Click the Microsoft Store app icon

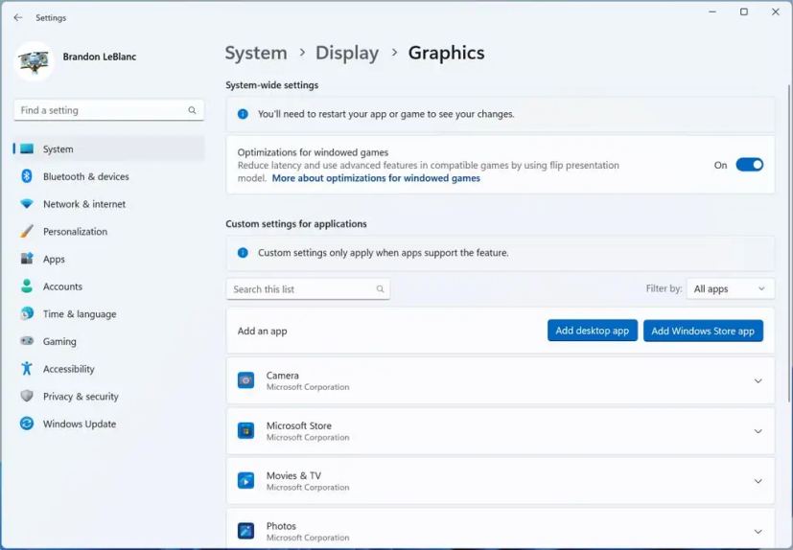[x=246, y=431]
